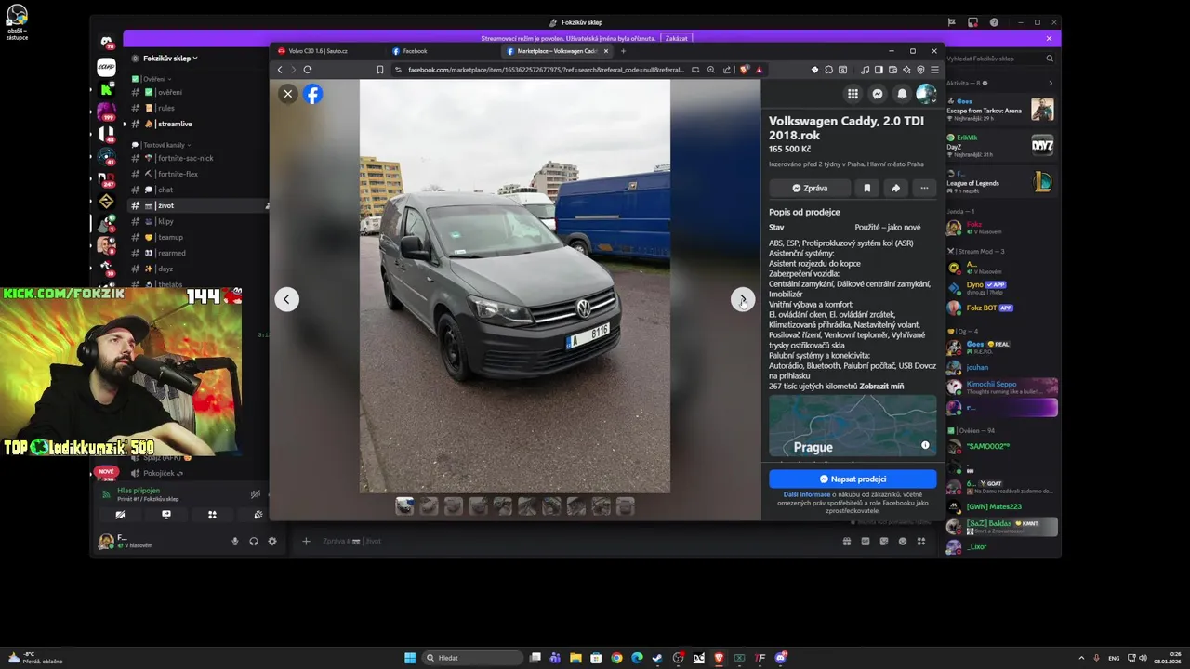Click the plus attach button in message bar
Screen dimensions: 1190x669
(306, 541)
